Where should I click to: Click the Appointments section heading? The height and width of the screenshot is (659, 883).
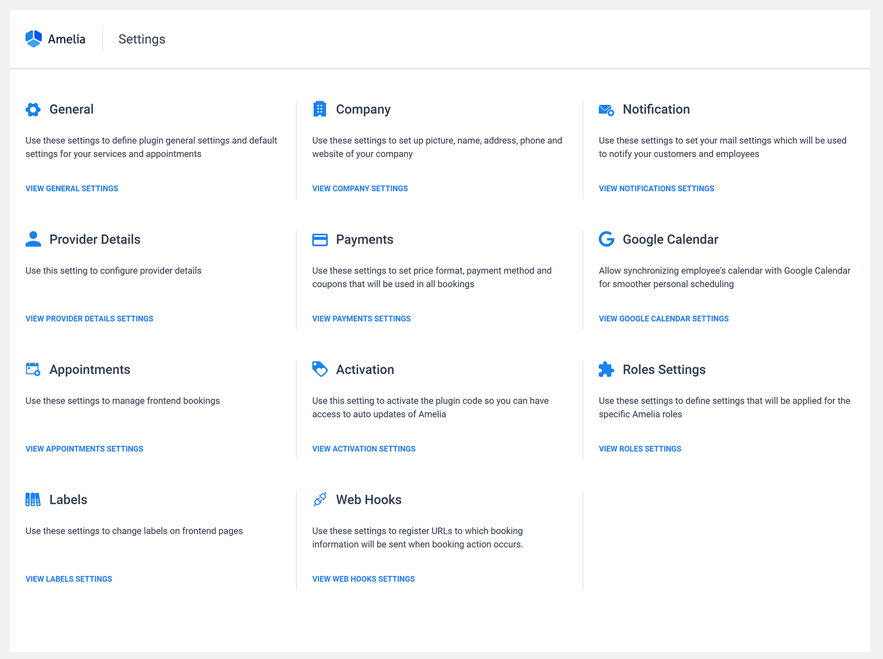click(90, 369)
